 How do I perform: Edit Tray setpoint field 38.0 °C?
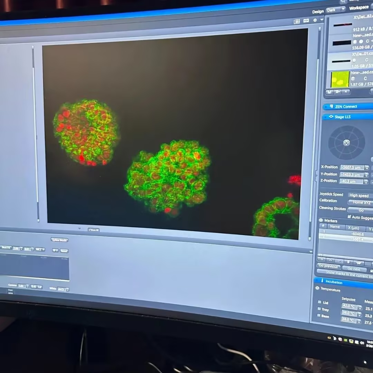click(x=349, y=313)
